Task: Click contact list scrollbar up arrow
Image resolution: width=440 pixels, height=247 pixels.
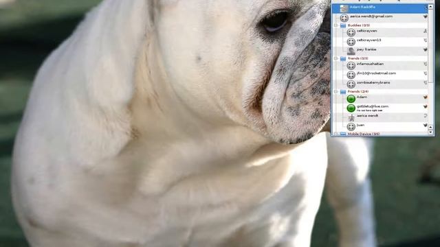Action: pos(431,7)
